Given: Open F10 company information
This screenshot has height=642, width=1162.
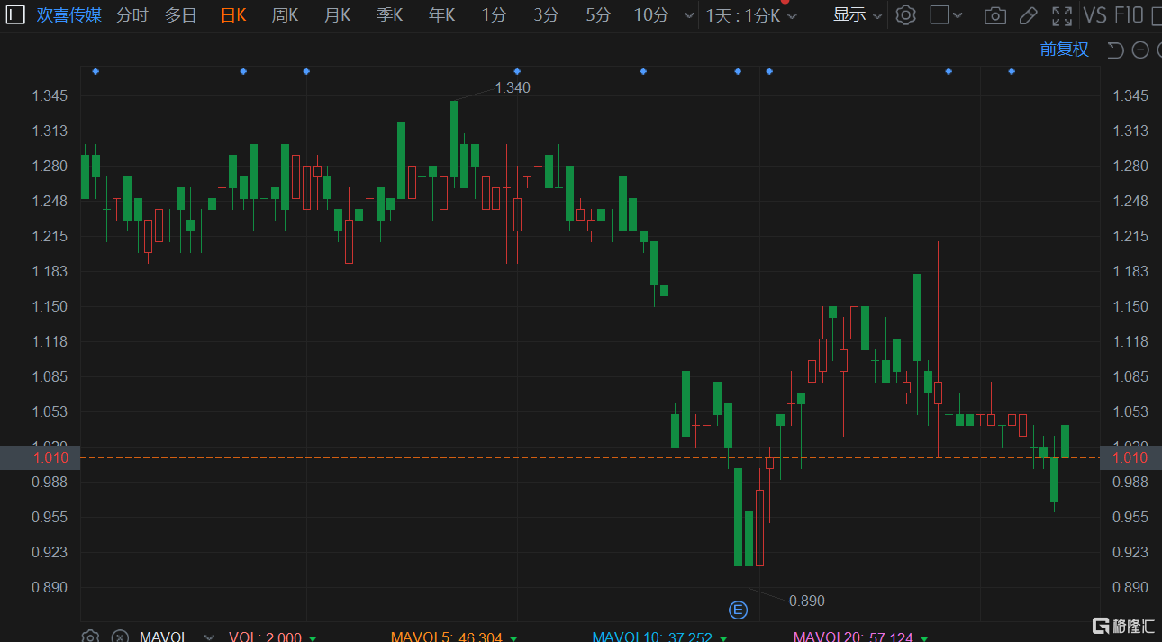Looking at the screenshot, I should [1129, 14].
